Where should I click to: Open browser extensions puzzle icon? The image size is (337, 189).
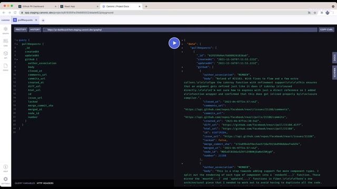[322, 13]
